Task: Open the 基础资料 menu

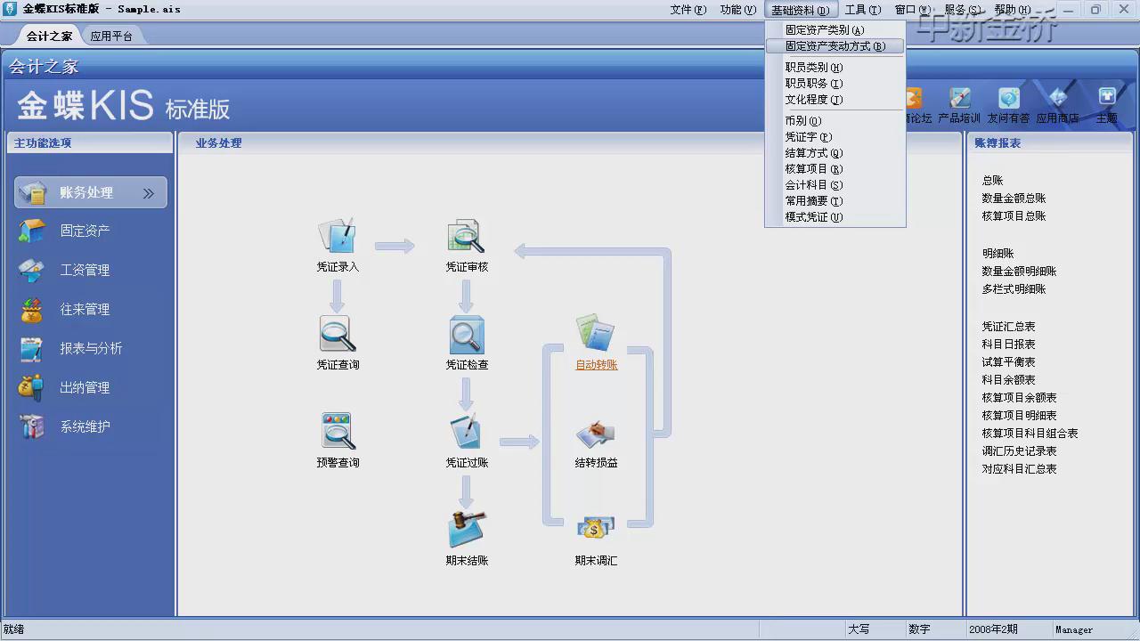Action: click(x=800, y=10)
